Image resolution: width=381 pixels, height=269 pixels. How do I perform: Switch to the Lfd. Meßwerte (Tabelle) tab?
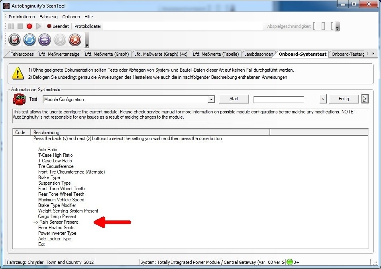(216, 54)
